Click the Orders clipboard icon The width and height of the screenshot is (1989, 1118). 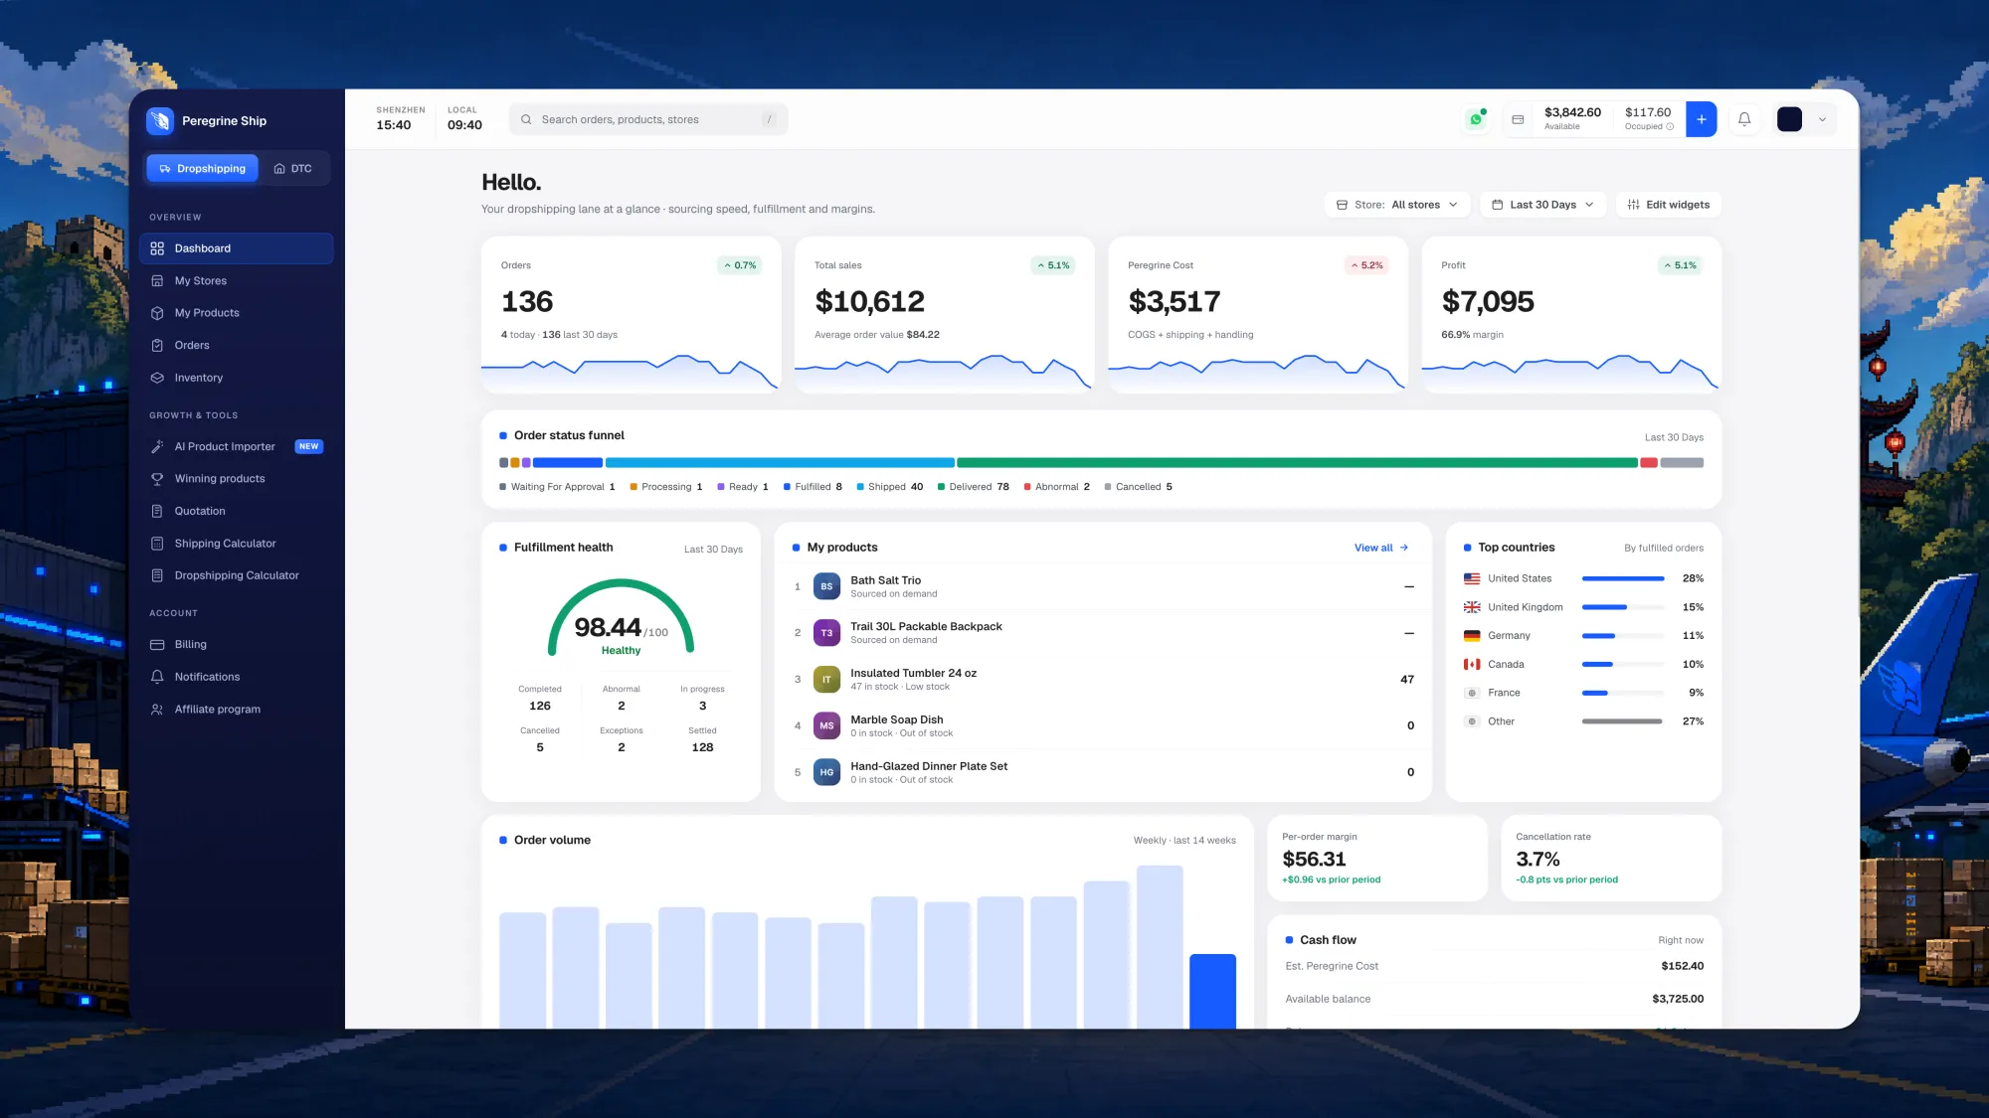[x=157, y=346]
